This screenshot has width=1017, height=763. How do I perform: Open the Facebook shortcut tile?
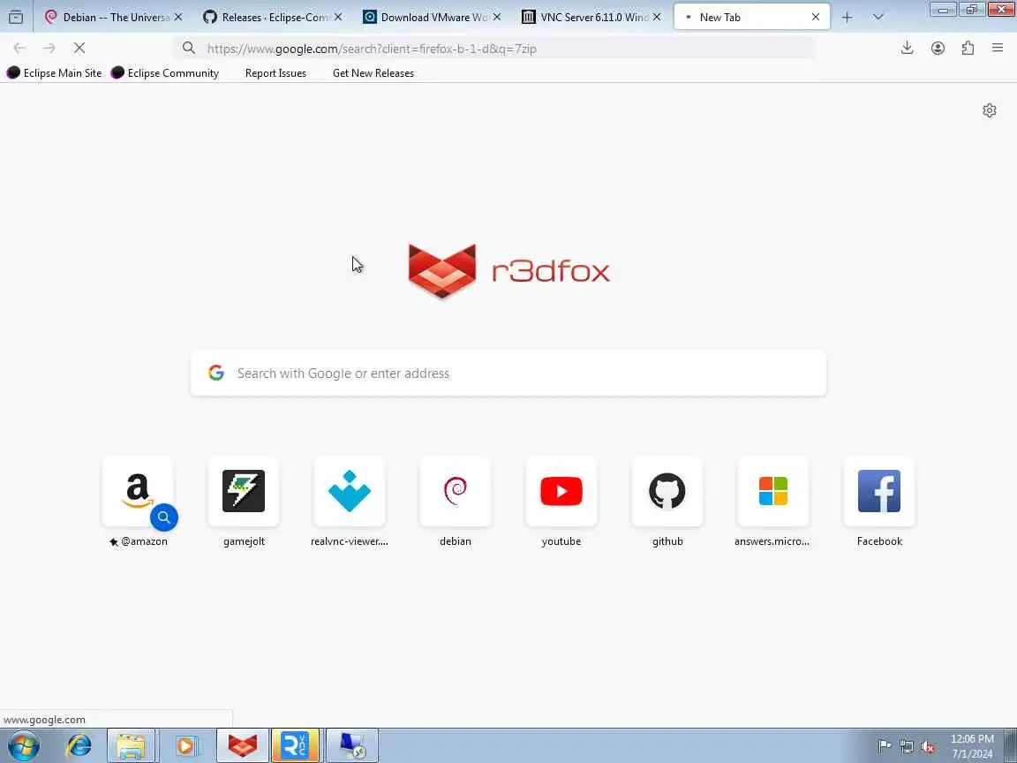pos(879,491)
